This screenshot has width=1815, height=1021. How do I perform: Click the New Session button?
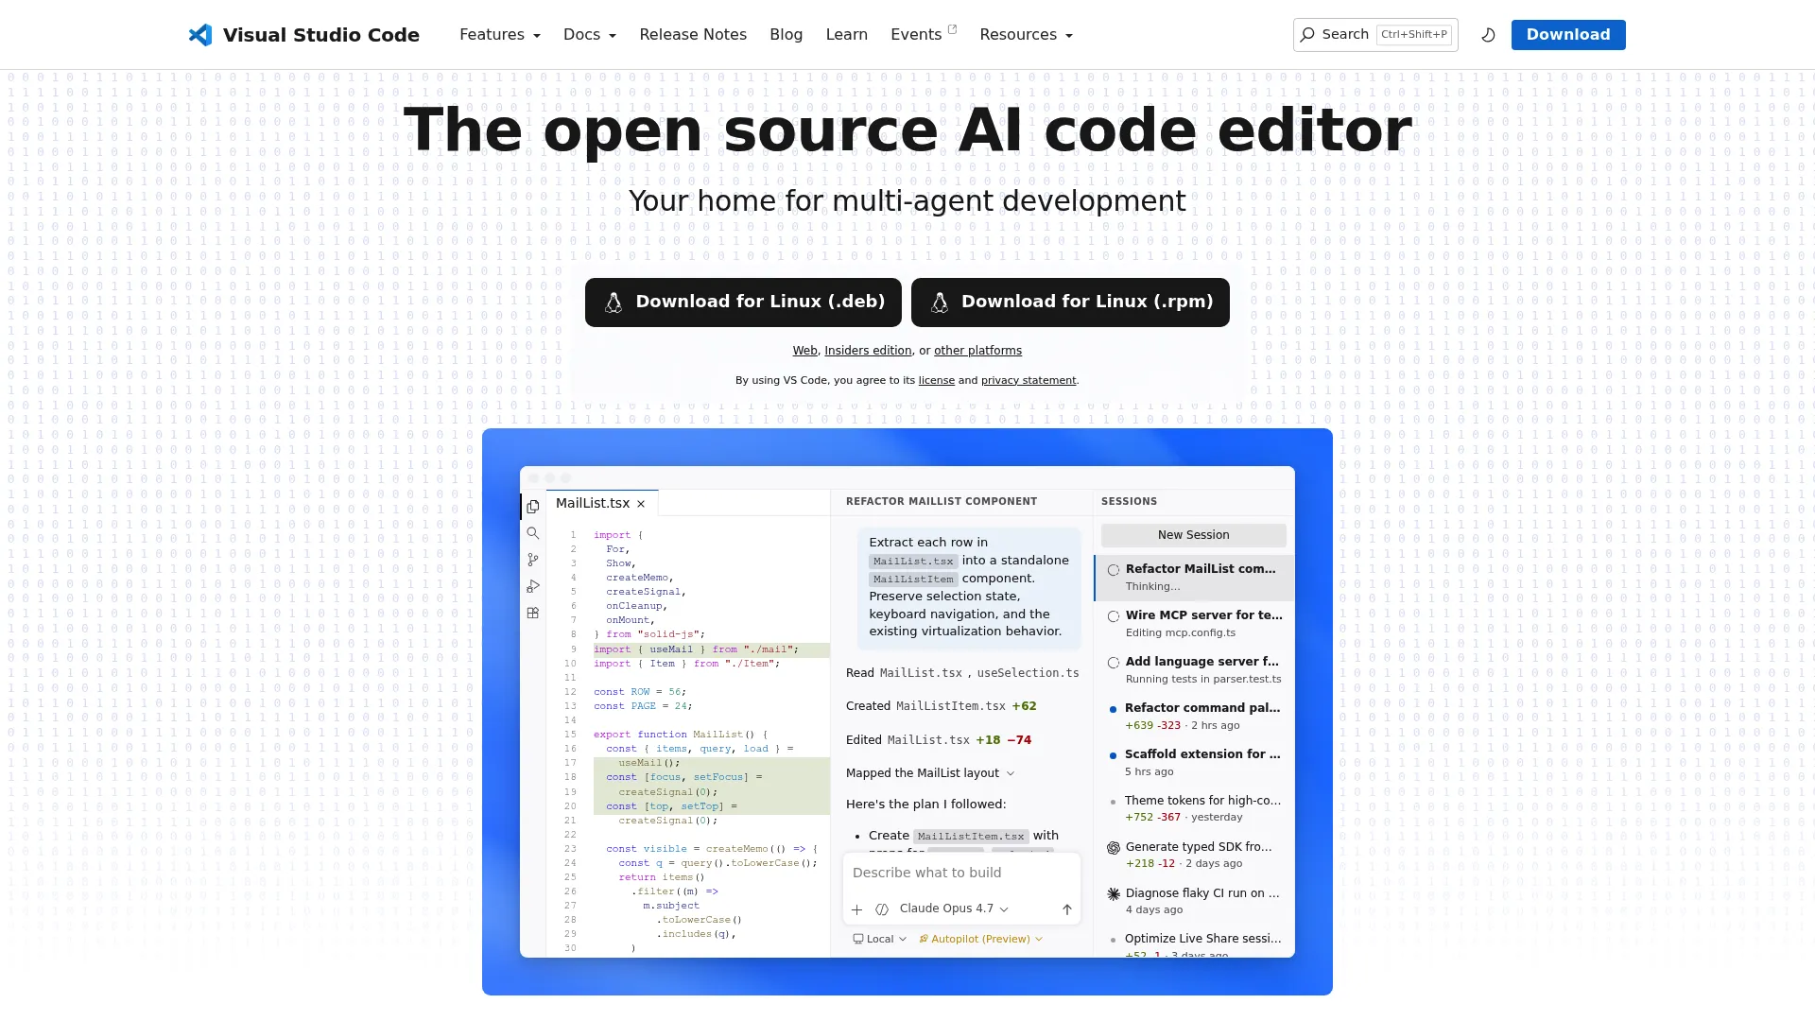coord(1194,535)
